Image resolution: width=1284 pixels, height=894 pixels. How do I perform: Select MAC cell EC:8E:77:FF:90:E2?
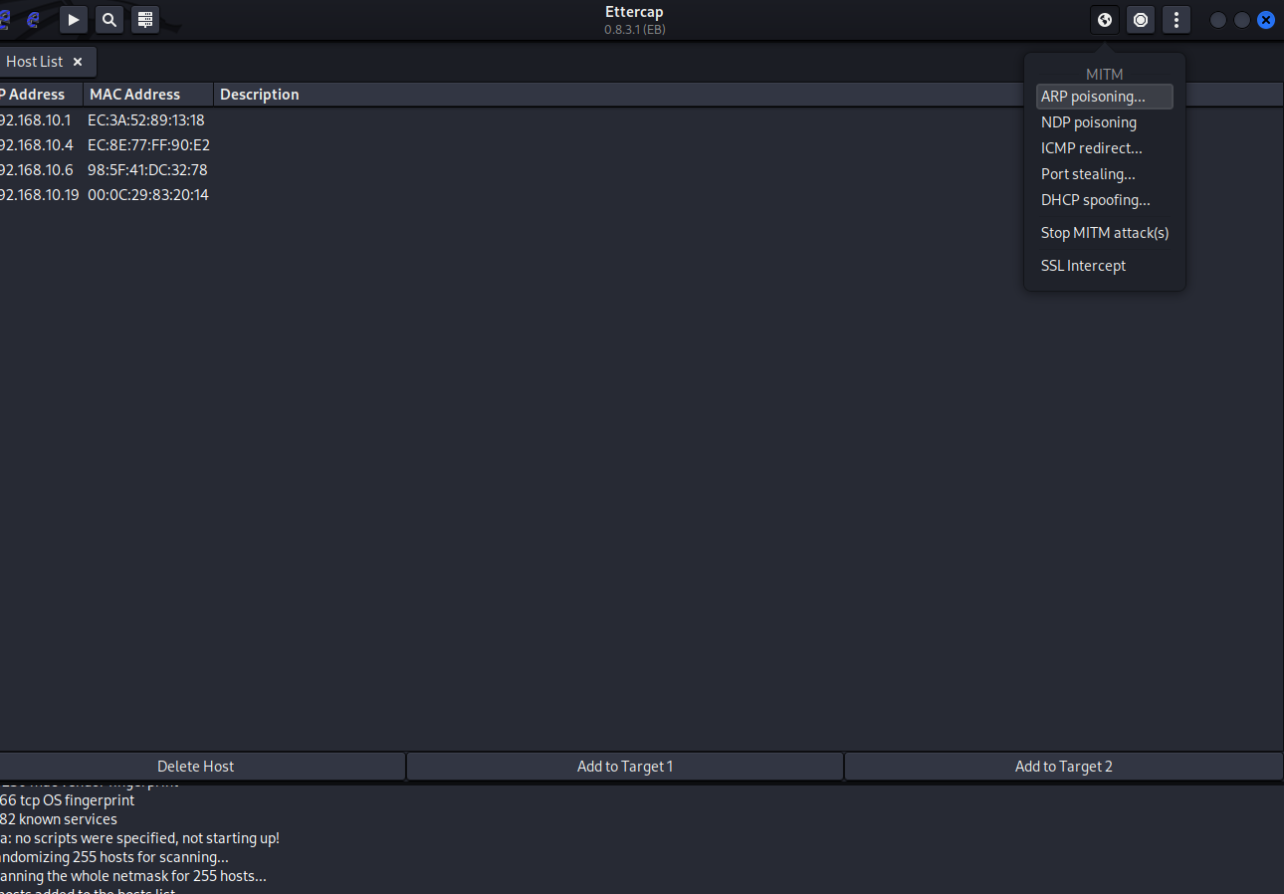[148, 145]
